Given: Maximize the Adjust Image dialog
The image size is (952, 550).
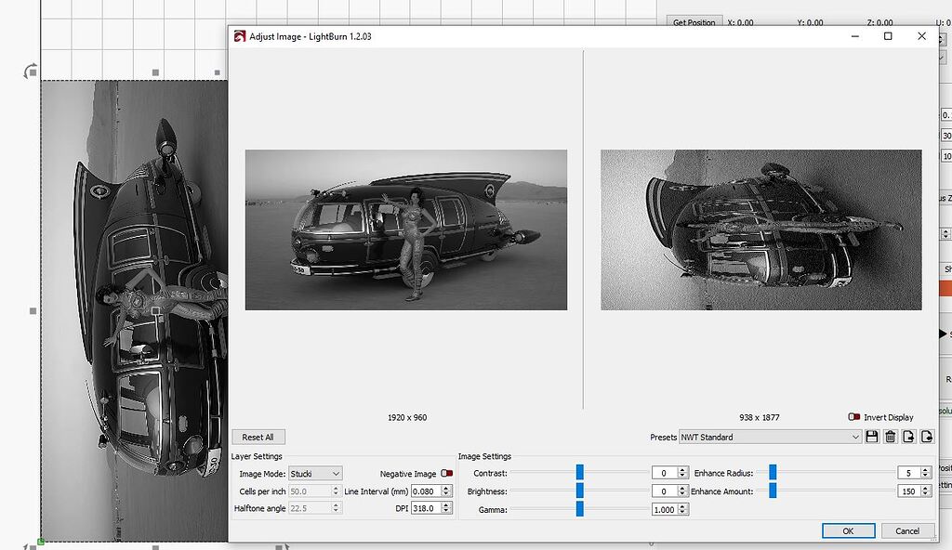Looking at the screenshot, I should 888,36.
